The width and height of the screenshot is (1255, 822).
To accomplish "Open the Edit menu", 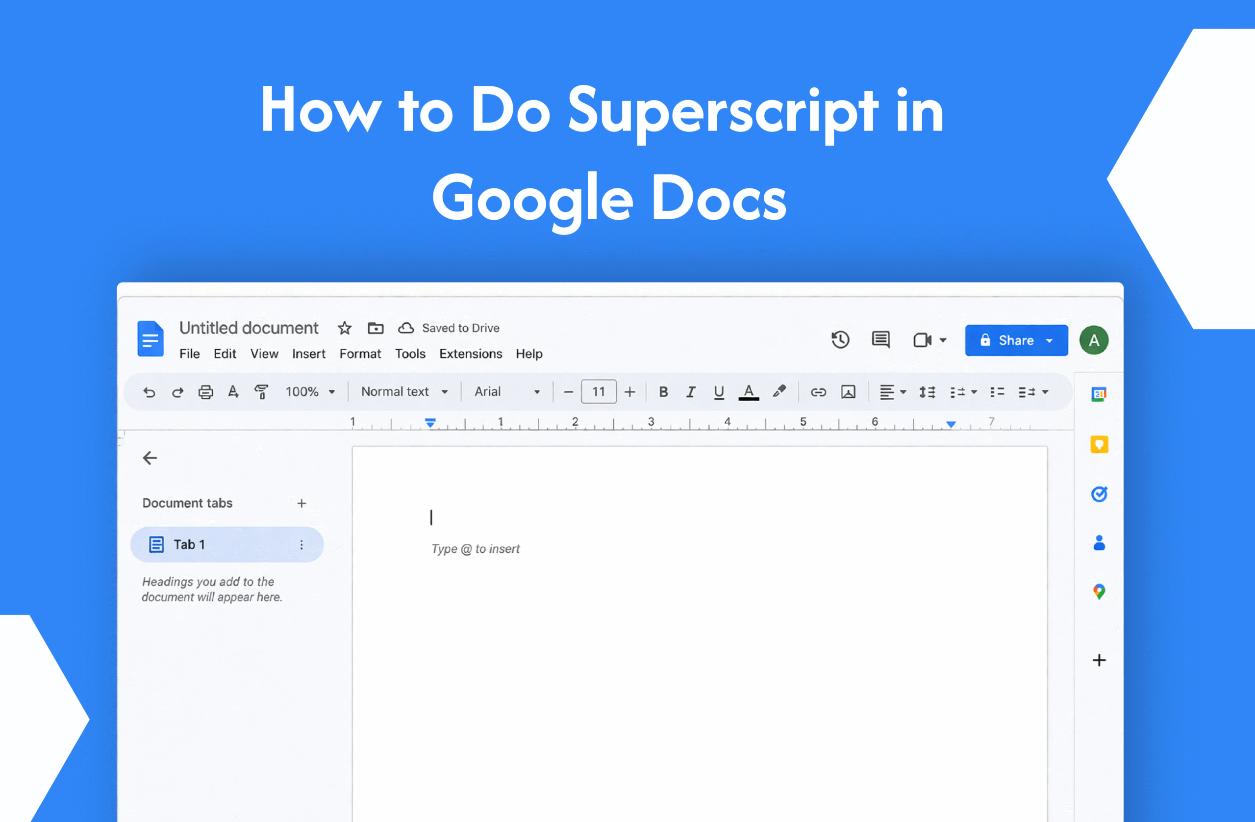I will pos(225,354).
